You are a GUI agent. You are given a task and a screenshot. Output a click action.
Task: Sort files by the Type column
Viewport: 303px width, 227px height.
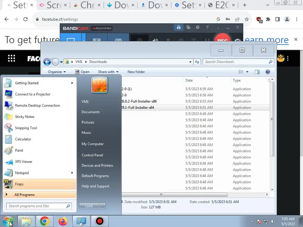[249, 80]
